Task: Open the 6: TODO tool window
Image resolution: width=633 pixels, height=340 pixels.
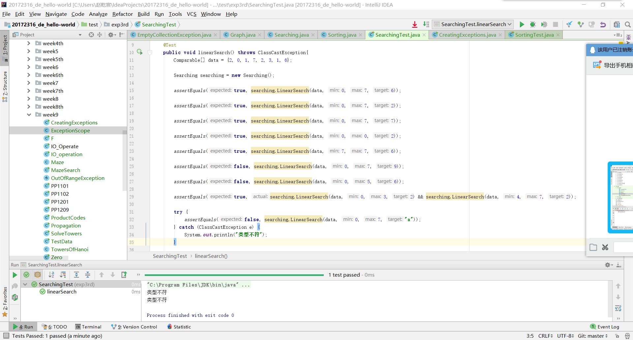Action: (x=54, y=327)
